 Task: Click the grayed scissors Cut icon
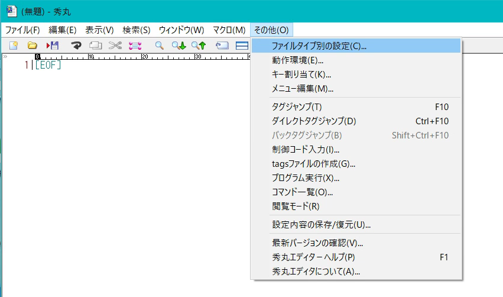click(115, 46)
